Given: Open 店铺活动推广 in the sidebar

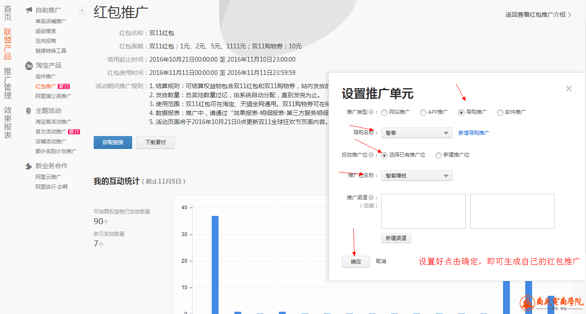Looking at the screenshot, I should click(x=51, y=141).
